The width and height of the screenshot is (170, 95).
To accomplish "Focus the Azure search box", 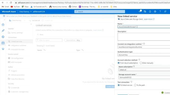I will [100, 12].
